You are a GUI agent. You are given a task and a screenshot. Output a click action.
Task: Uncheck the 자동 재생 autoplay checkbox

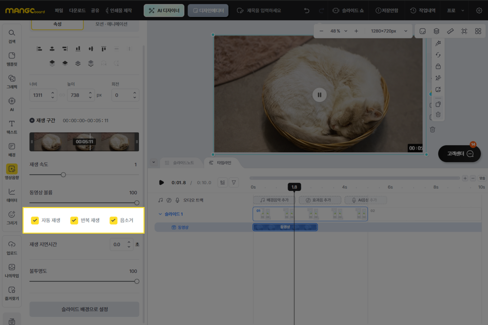(x=35, y=220)
